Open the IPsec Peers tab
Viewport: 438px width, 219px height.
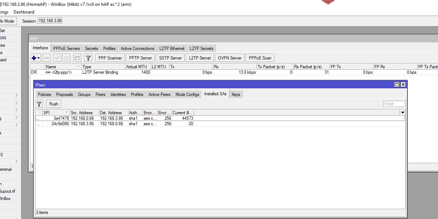[100, 94]
